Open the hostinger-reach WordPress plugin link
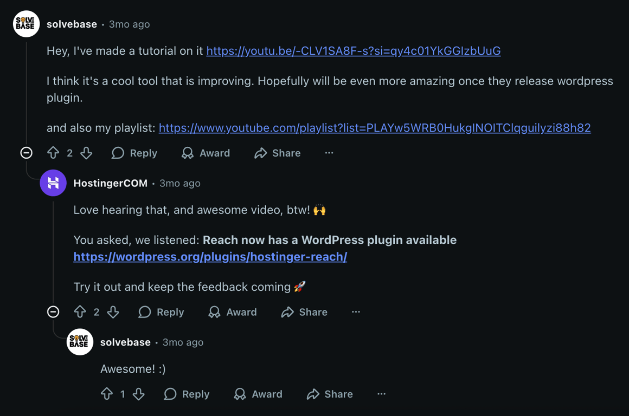Image resolution: width=629 pixels, height=416 pixels. click(x=210, y=257)
